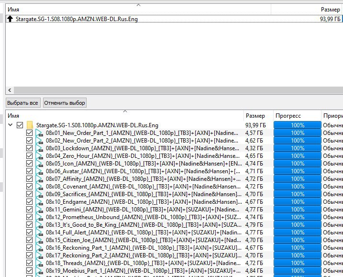Uncheck the 08x10_Endgame file checkbox
Image resolution: width=343 pixels, height=277 pixels.
29,202
